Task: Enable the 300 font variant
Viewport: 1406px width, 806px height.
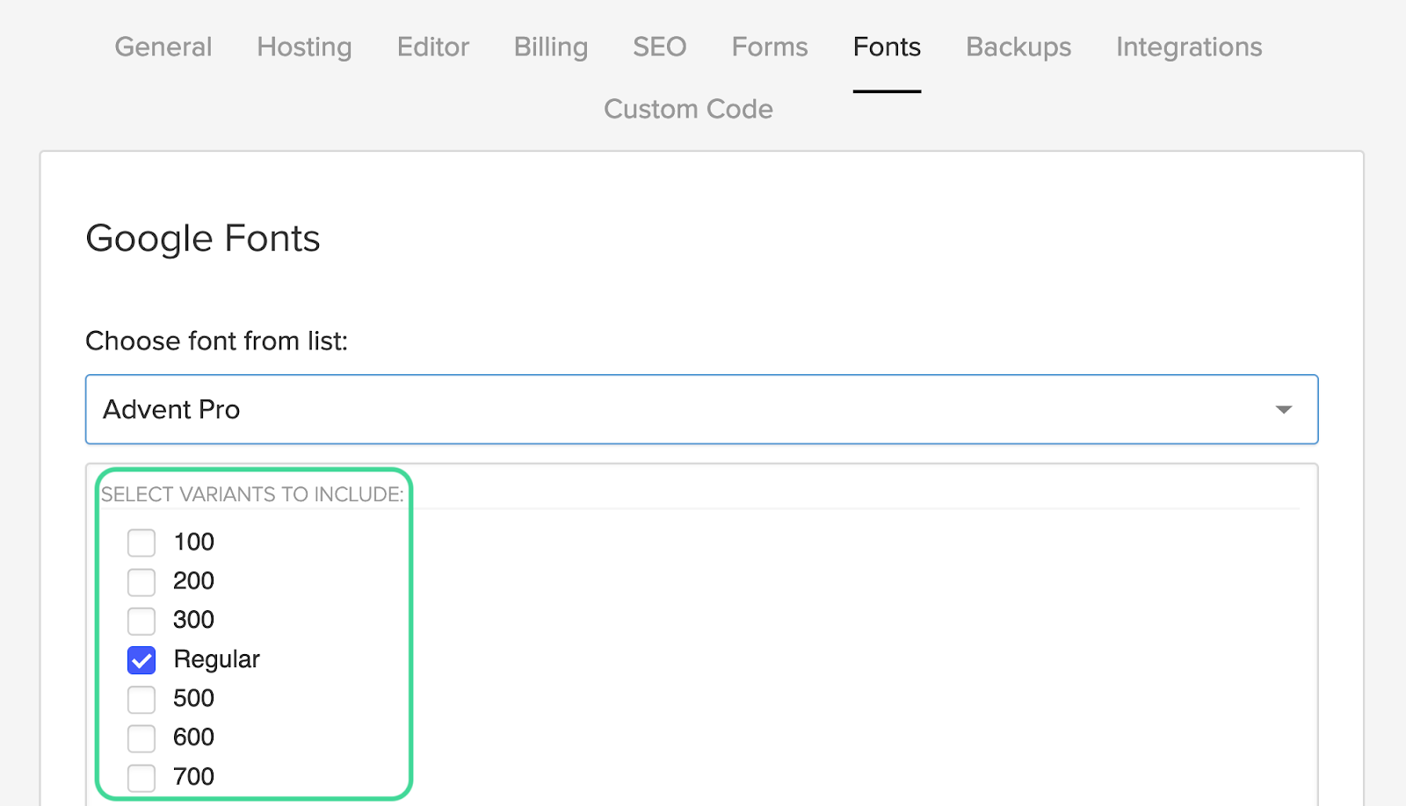Action: point(141,621)
